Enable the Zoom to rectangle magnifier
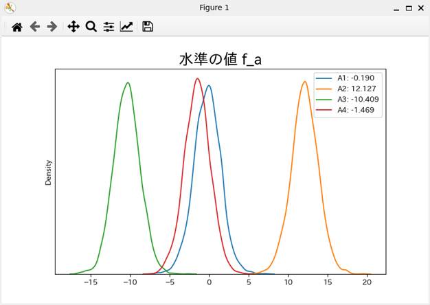 pyautogui.click(x=91, y=27)
